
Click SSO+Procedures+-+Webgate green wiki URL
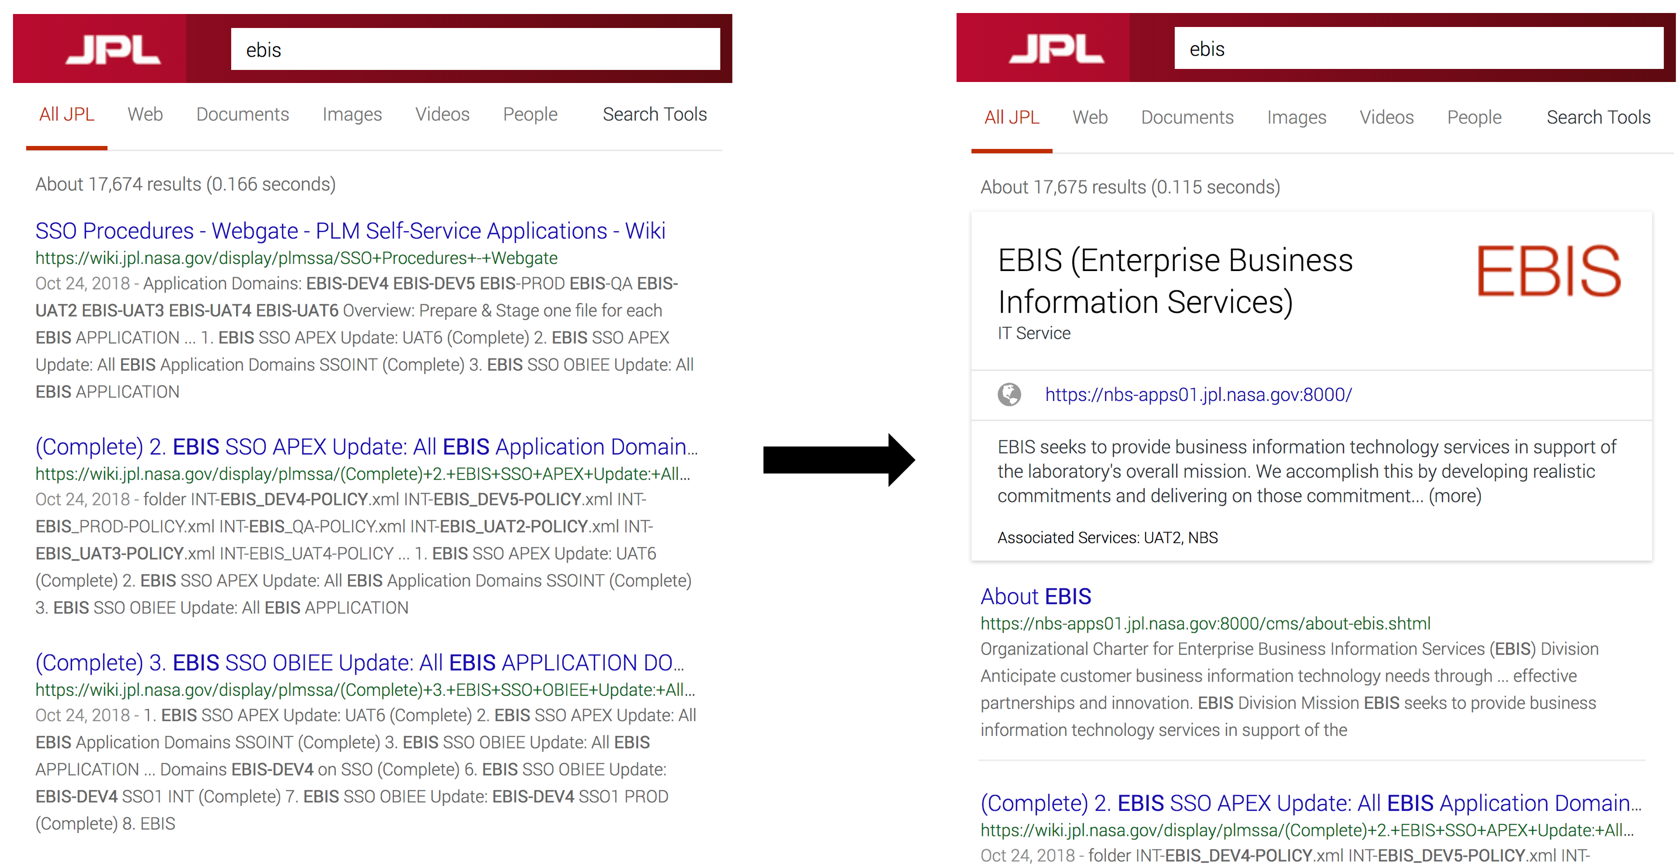[297, 258]
